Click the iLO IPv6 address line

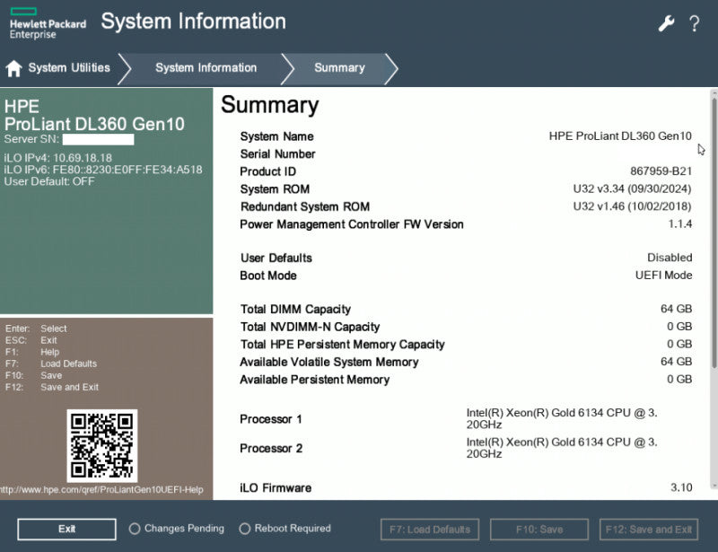point(103,170)
